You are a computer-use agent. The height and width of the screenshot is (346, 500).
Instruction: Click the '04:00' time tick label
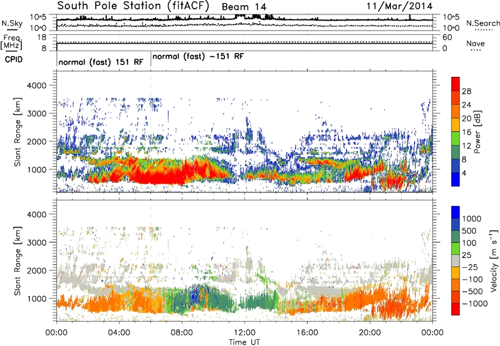119,333
